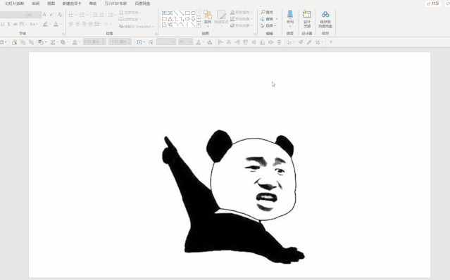The height and width of the screenshot is (280, 450).
Task: Open the Select (选择) dropdown
Action: pos(268,25)
